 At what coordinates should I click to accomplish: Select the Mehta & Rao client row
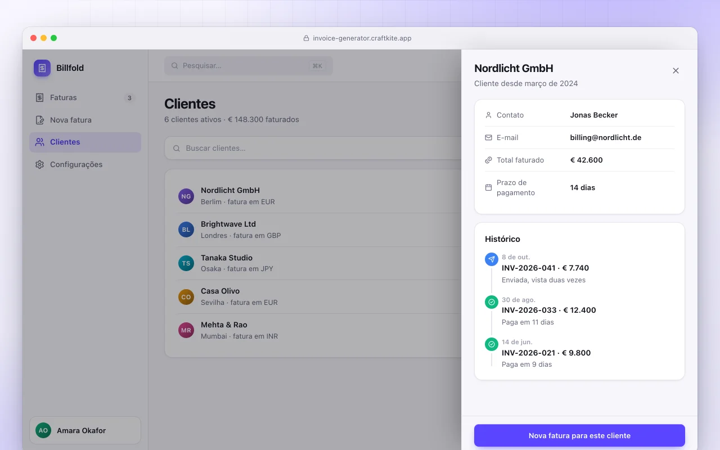click(x=319, y=330)
